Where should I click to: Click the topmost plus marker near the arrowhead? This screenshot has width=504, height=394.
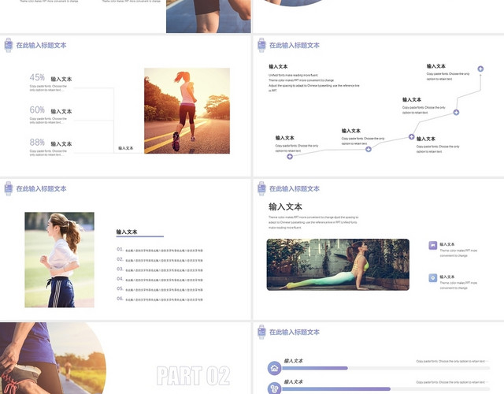tap(480, 69)
